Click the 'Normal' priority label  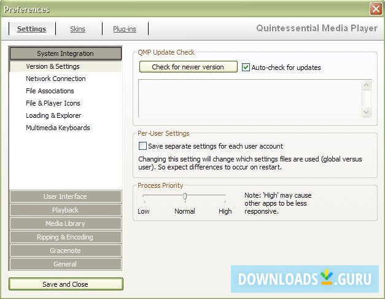(x=185, y=211)
